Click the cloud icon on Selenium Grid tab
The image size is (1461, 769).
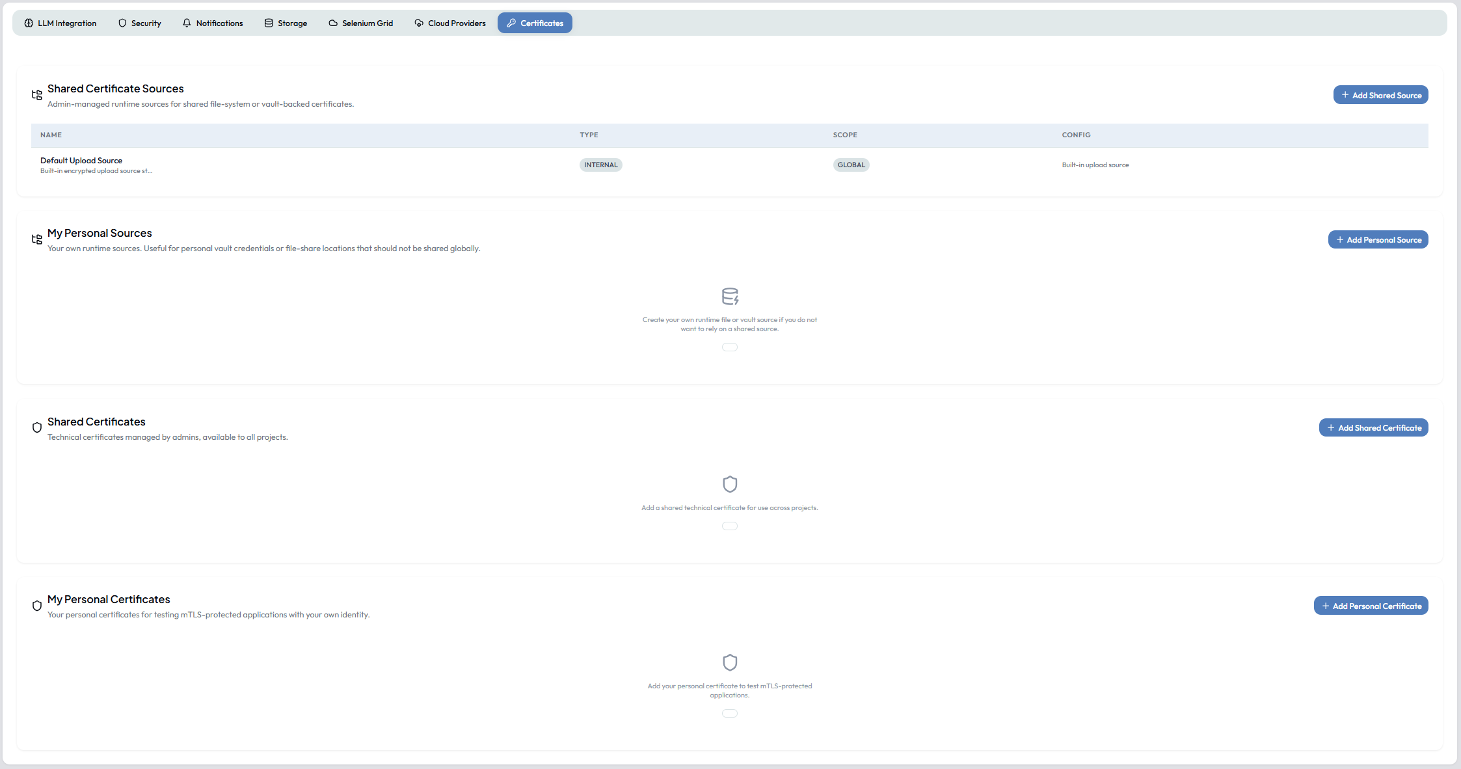click(x=333, y=23)
